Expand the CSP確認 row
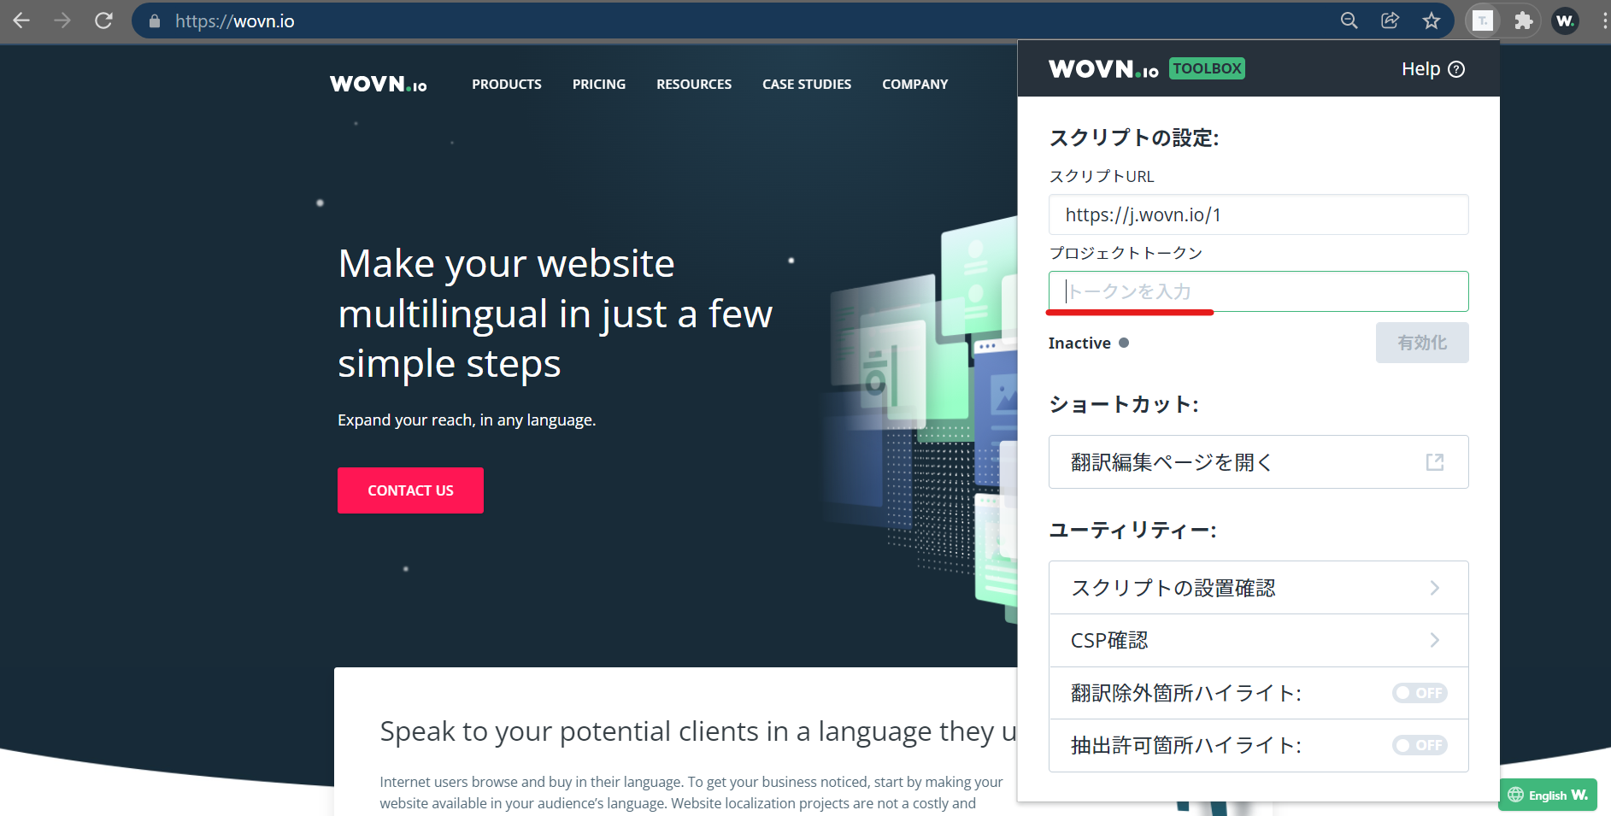Viewport: 1611px width, 816px height. (x=1258, y=640)
